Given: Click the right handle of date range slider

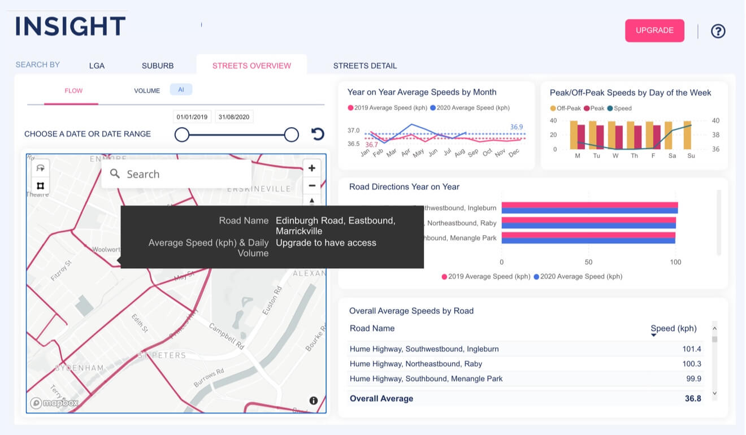Looking at the screenshot, I should click(x=291, y=134).
